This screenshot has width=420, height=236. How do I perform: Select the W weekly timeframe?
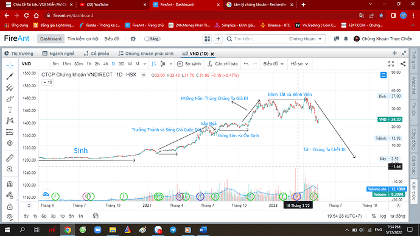(x=130, y=64)
